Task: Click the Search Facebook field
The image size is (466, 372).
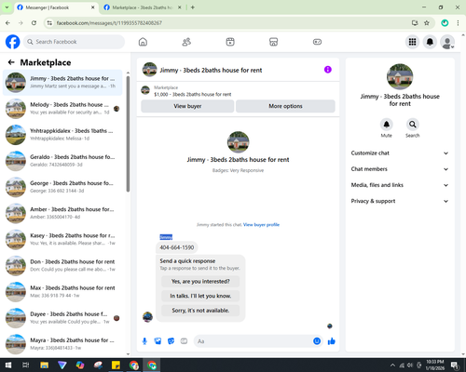Action: 74,42
